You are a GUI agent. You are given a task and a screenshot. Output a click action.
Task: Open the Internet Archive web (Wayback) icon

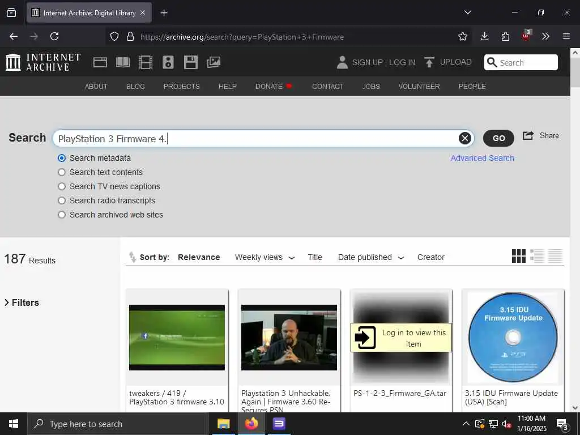[100, 62]
